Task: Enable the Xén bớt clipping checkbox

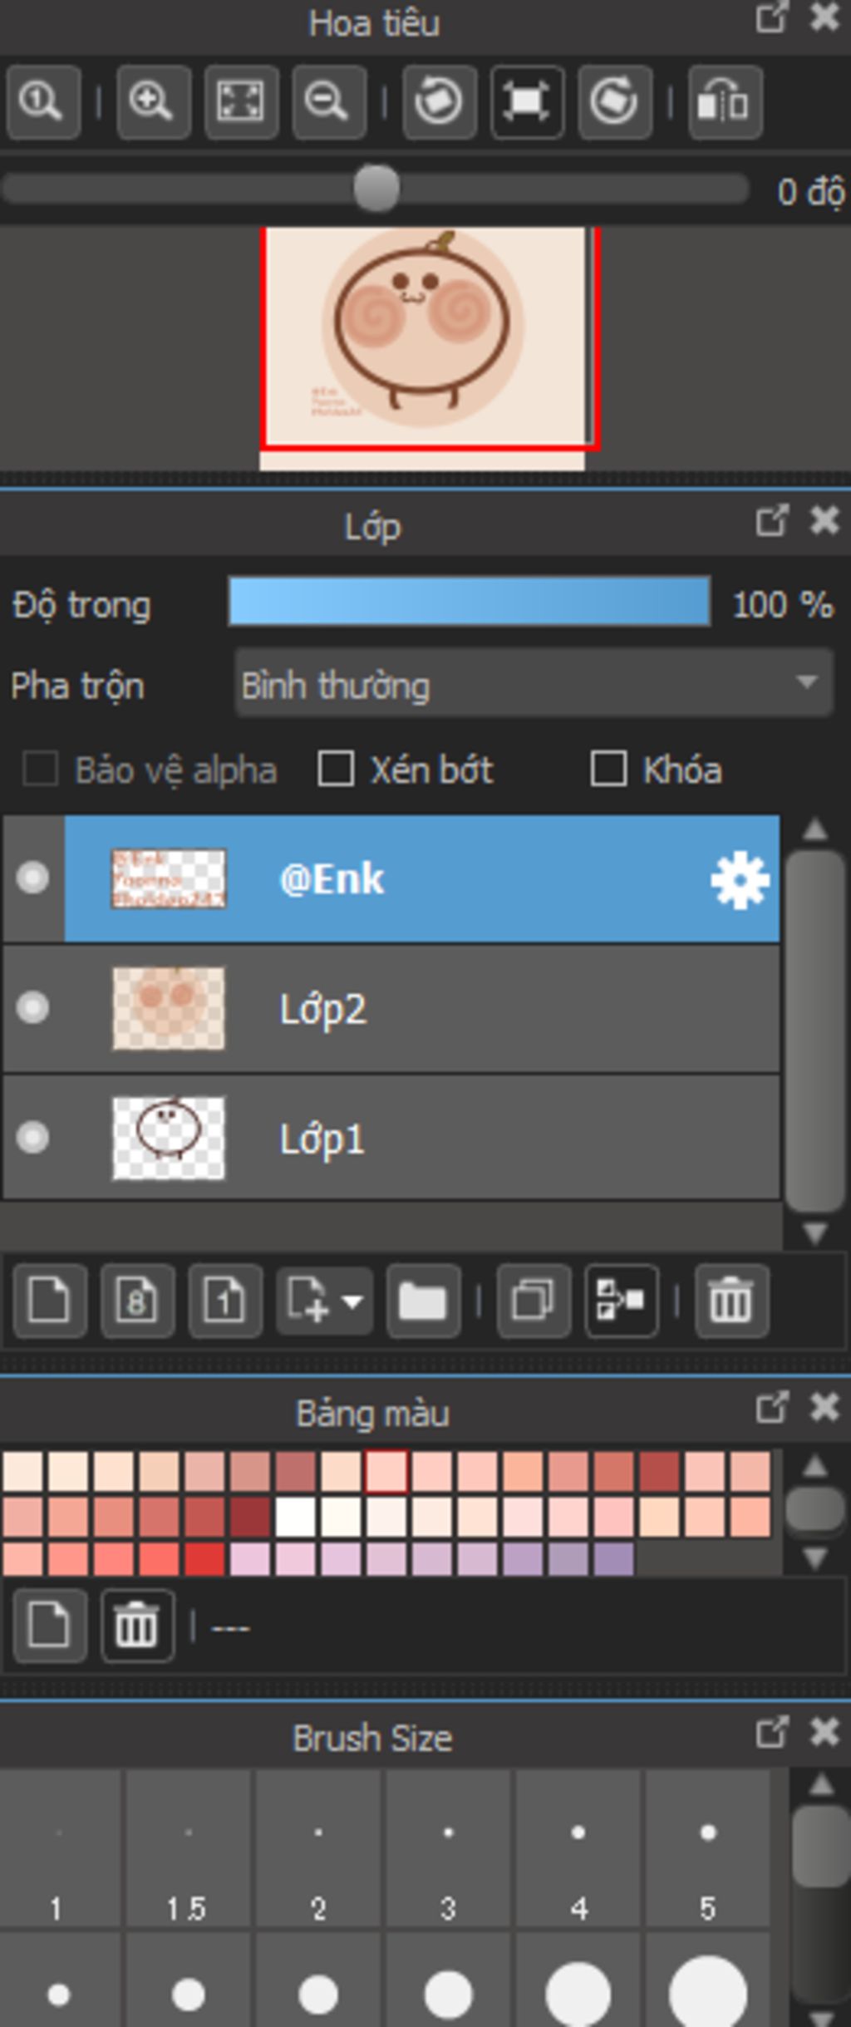Action: [337, 769]
